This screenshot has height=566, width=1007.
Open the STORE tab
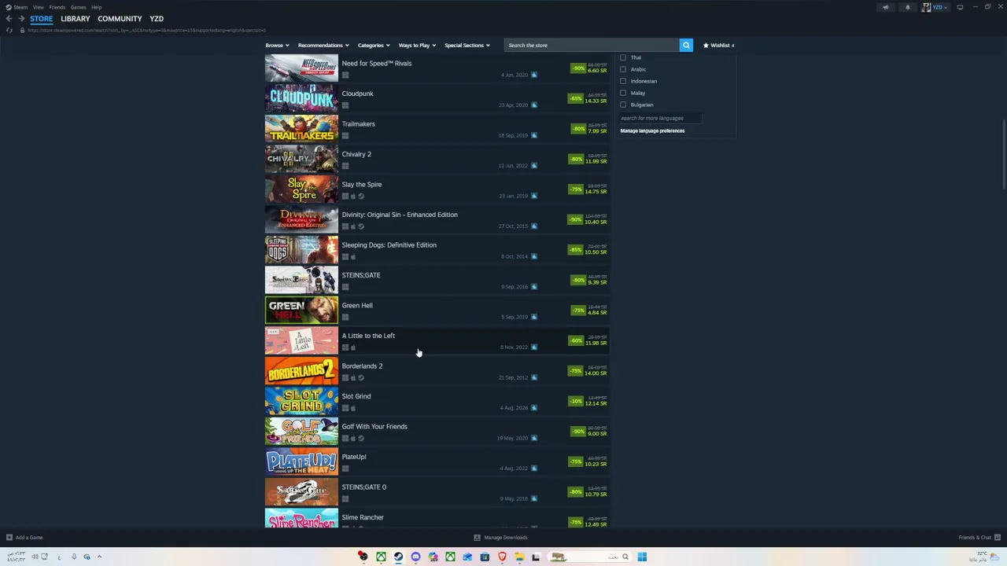(x=42, y=19)
